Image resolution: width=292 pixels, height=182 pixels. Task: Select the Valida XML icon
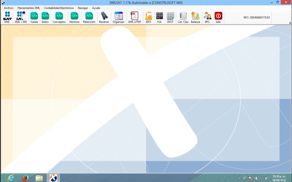point(34,17)
